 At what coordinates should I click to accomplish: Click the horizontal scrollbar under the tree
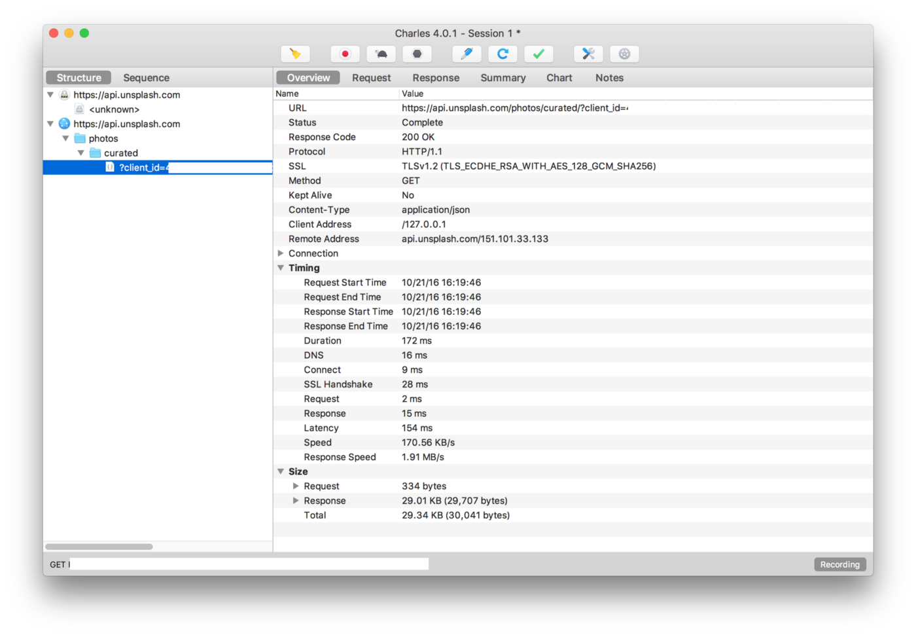[99, 547]
